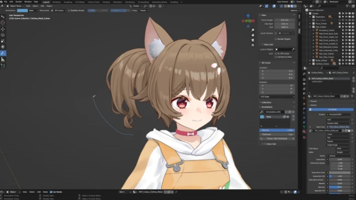This screenshot has width=356, height=200.
Task: Enable Lock To 3D Cursor checkbox
Action: [275, 53]
